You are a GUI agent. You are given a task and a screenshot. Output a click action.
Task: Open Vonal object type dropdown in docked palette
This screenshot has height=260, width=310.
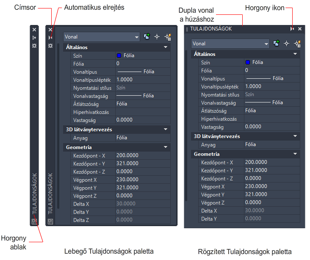coord(230,44)
